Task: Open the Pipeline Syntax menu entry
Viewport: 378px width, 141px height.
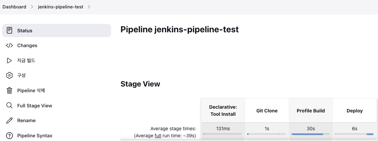Action: point(35,136)
